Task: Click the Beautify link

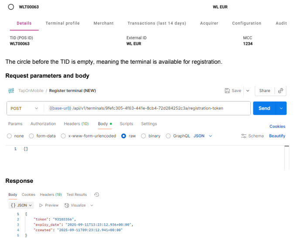Action: click(277, 136)
